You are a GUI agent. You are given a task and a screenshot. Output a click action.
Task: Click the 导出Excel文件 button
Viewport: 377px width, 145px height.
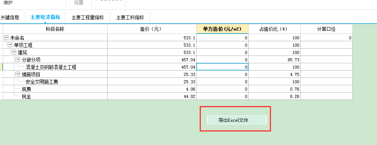point(237,120)
